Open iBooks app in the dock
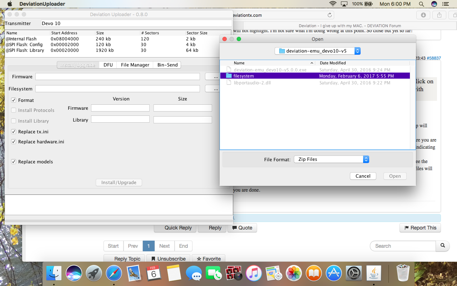Screen dimensions: 457x286 314,274
